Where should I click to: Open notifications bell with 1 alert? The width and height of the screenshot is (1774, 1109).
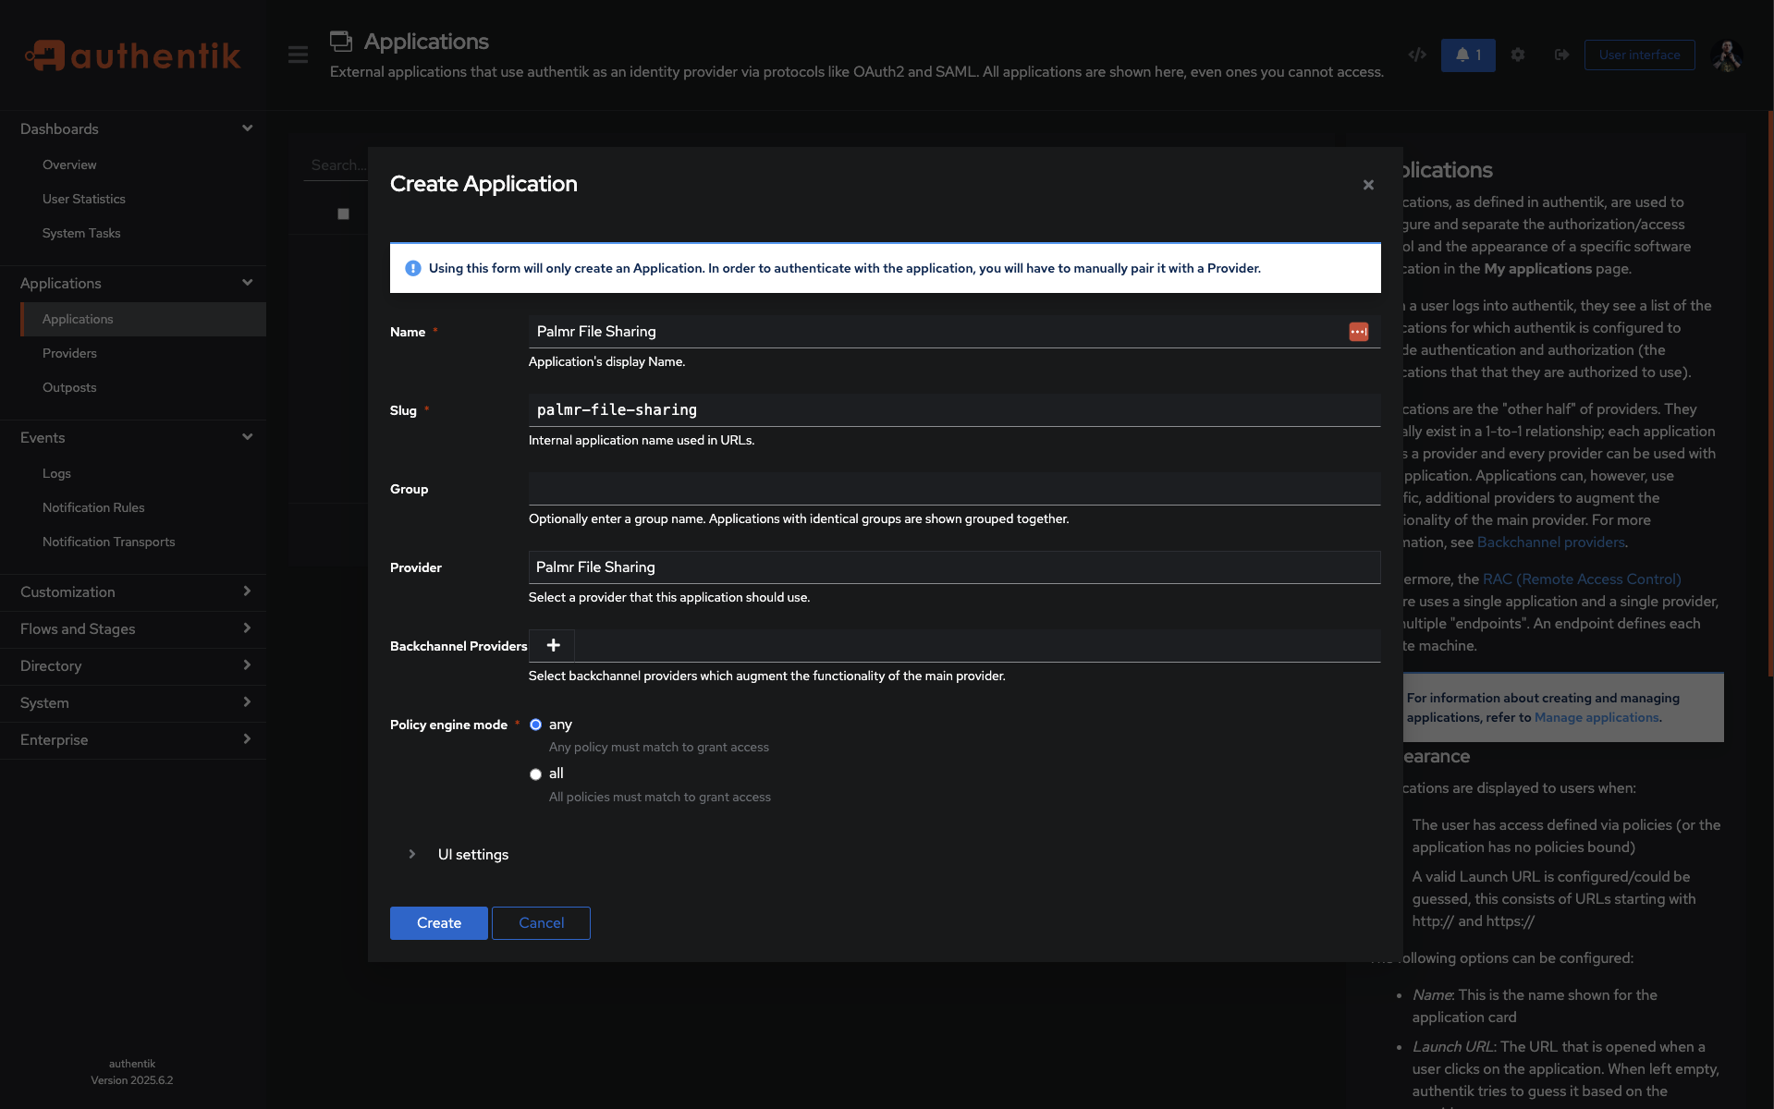[x=1468, y=55]
